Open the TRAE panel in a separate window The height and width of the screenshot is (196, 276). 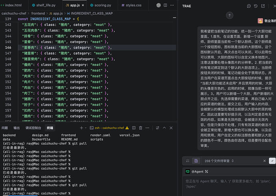click(x=263, y=6)
